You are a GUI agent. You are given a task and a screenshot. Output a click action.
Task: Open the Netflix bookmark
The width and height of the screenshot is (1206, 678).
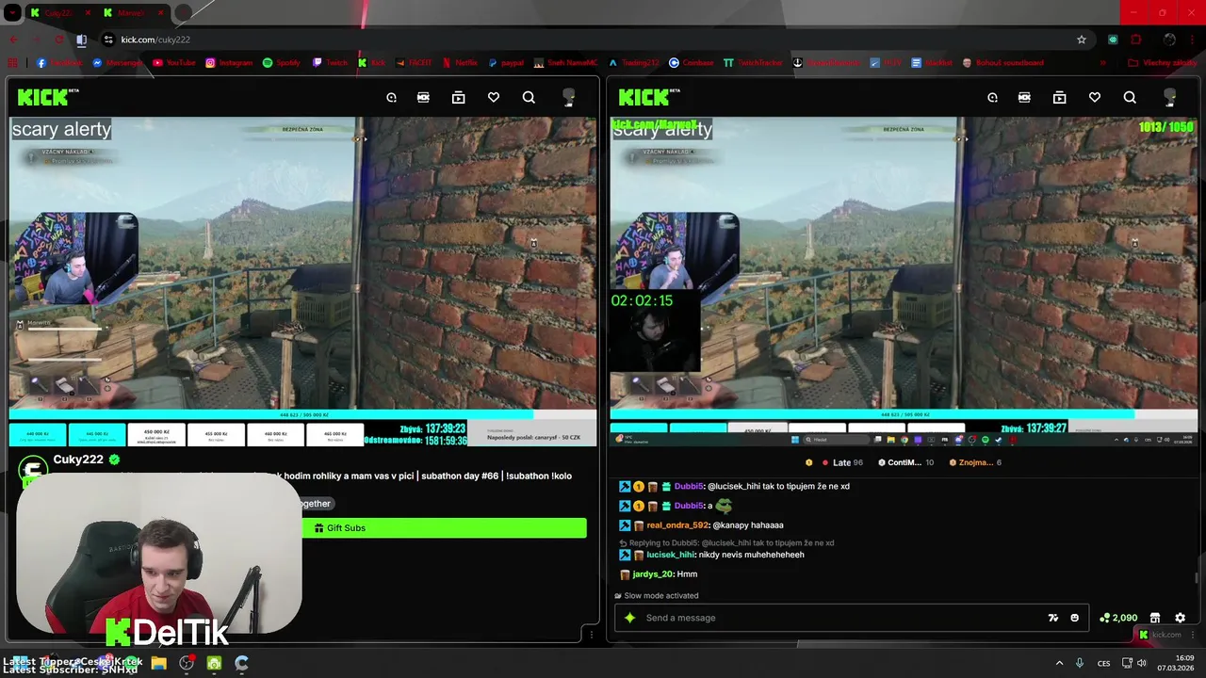[x=460, y=63]
